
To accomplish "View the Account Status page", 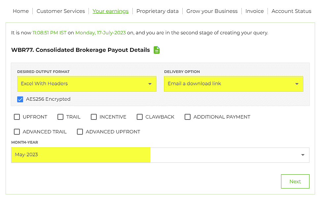I will pyautogui.click(x=291, y=11).
